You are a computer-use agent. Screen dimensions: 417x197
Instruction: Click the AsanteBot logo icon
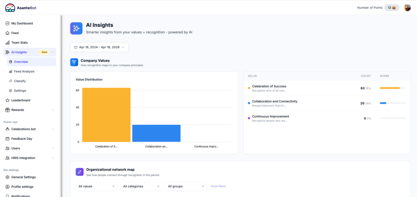(x=10, y=8)
